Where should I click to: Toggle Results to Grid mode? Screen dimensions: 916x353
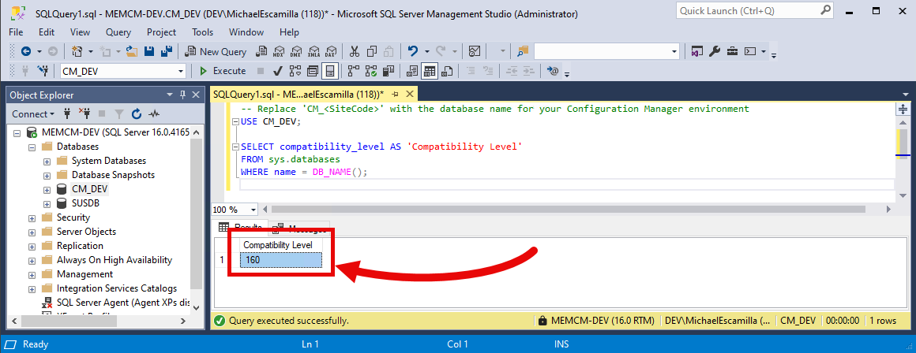[430, 71]
